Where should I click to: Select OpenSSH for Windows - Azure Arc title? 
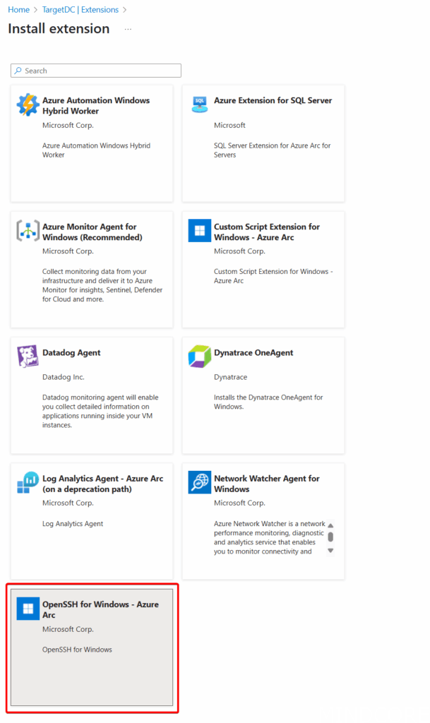100,609
